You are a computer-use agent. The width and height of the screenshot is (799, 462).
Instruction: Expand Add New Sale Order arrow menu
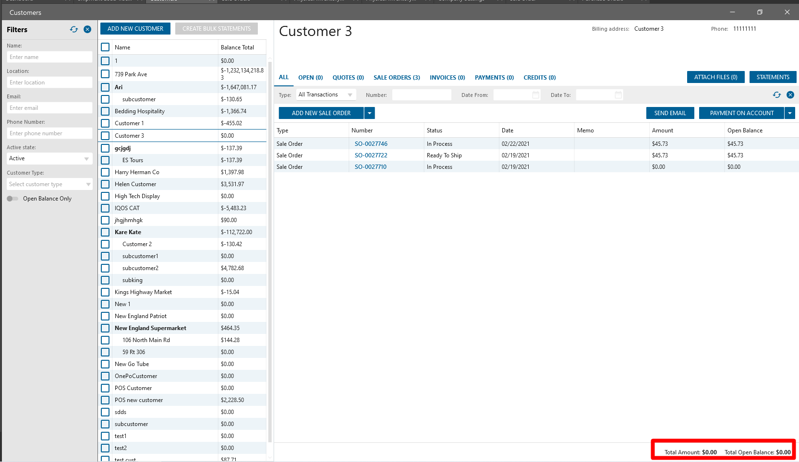pyautogui.click(x=369, y=113)
